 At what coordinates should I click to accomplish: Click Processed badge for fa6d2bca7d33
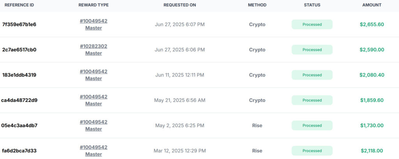(312, 150)
